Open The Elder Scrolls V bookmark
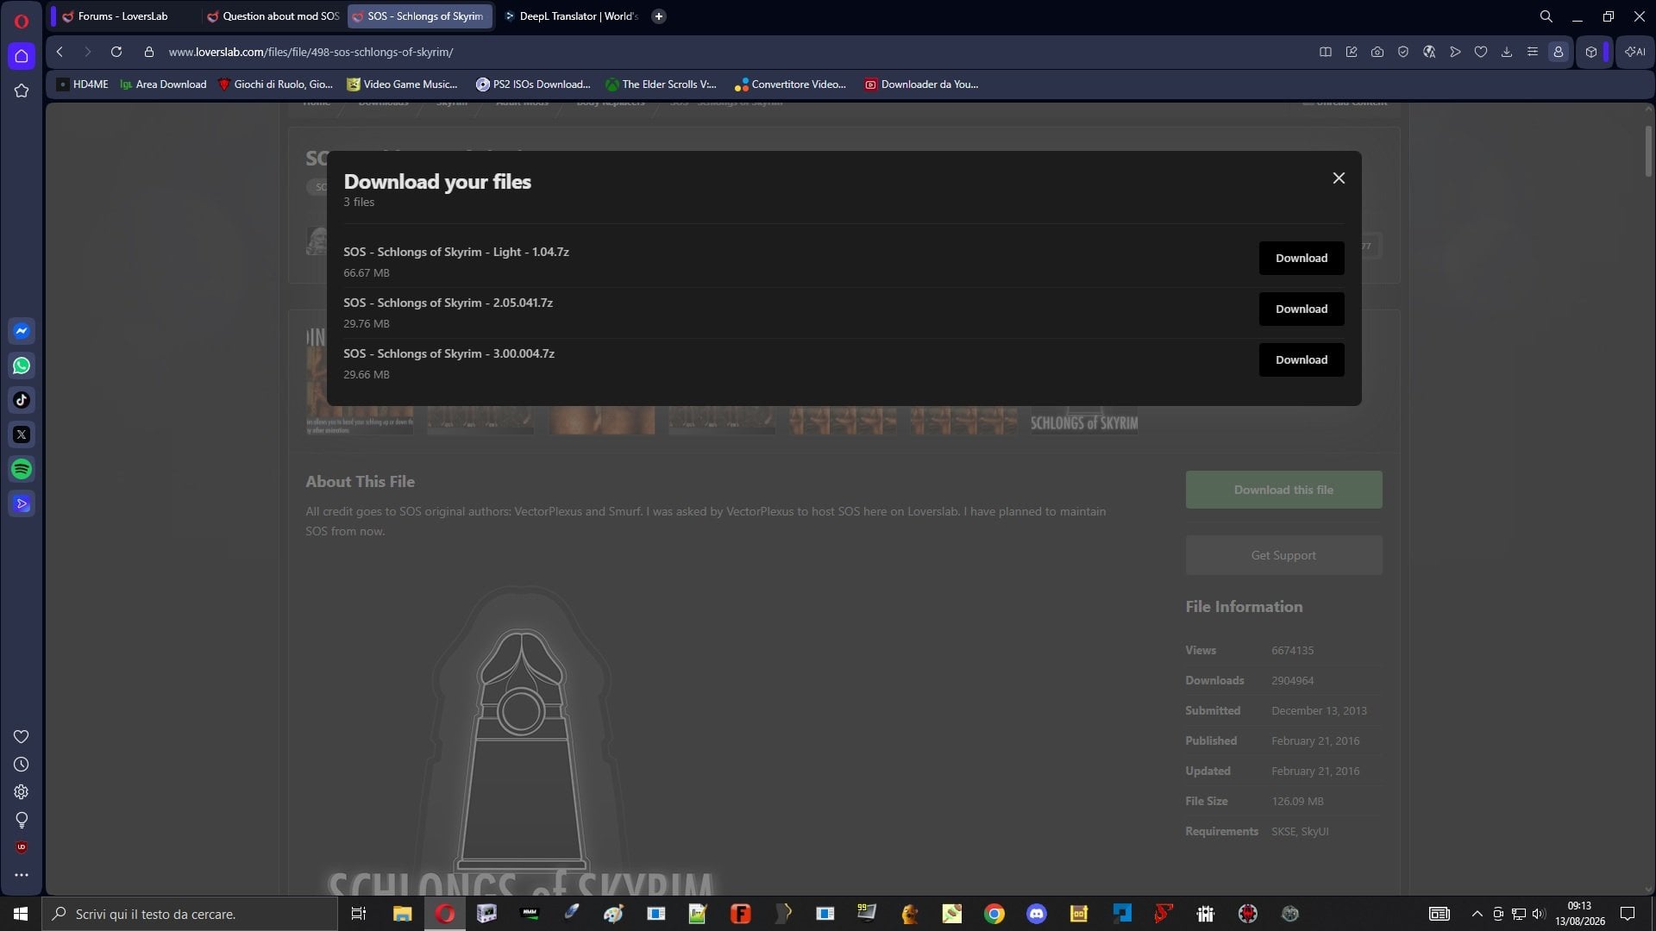The width and height of the screenshot is (1656, 931). [662, 84]
